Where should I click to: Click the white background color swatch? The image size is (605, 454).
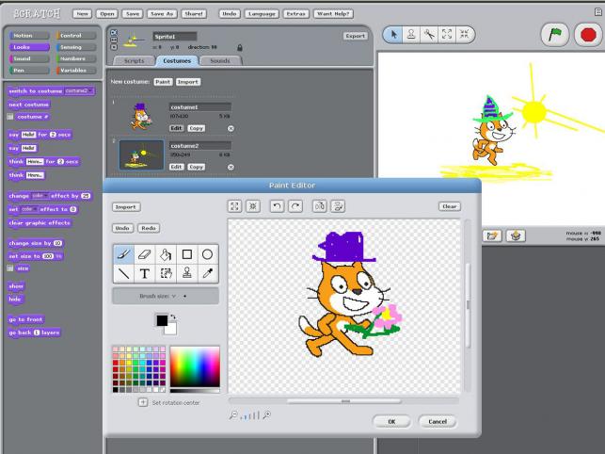pos(171,330)
